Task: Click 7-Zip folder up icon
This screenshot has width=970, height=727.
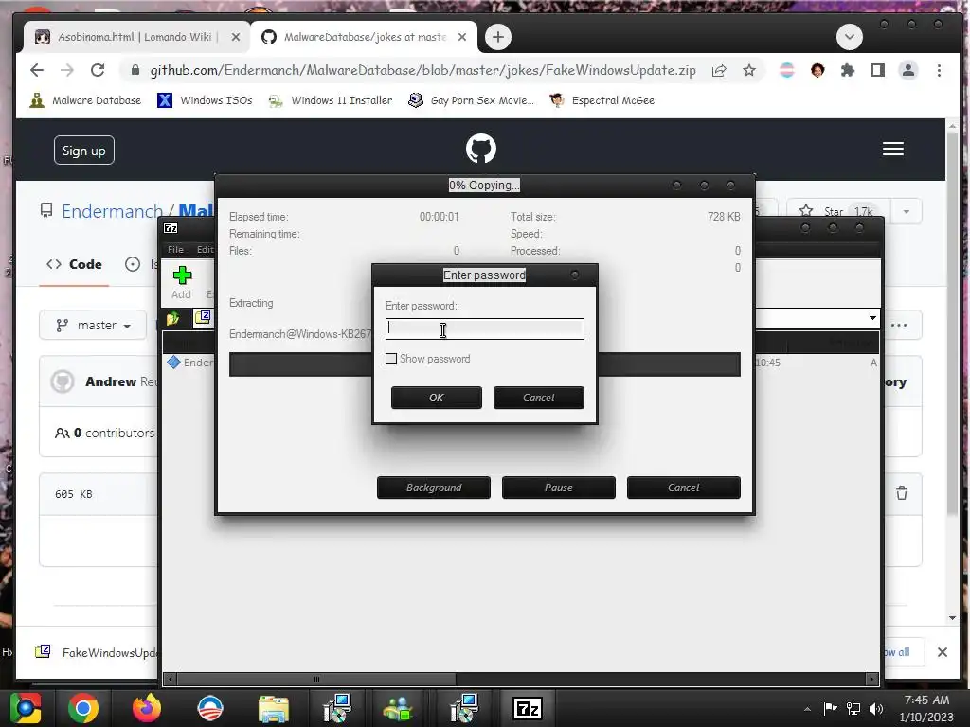Action: click(x=172, y=318)
